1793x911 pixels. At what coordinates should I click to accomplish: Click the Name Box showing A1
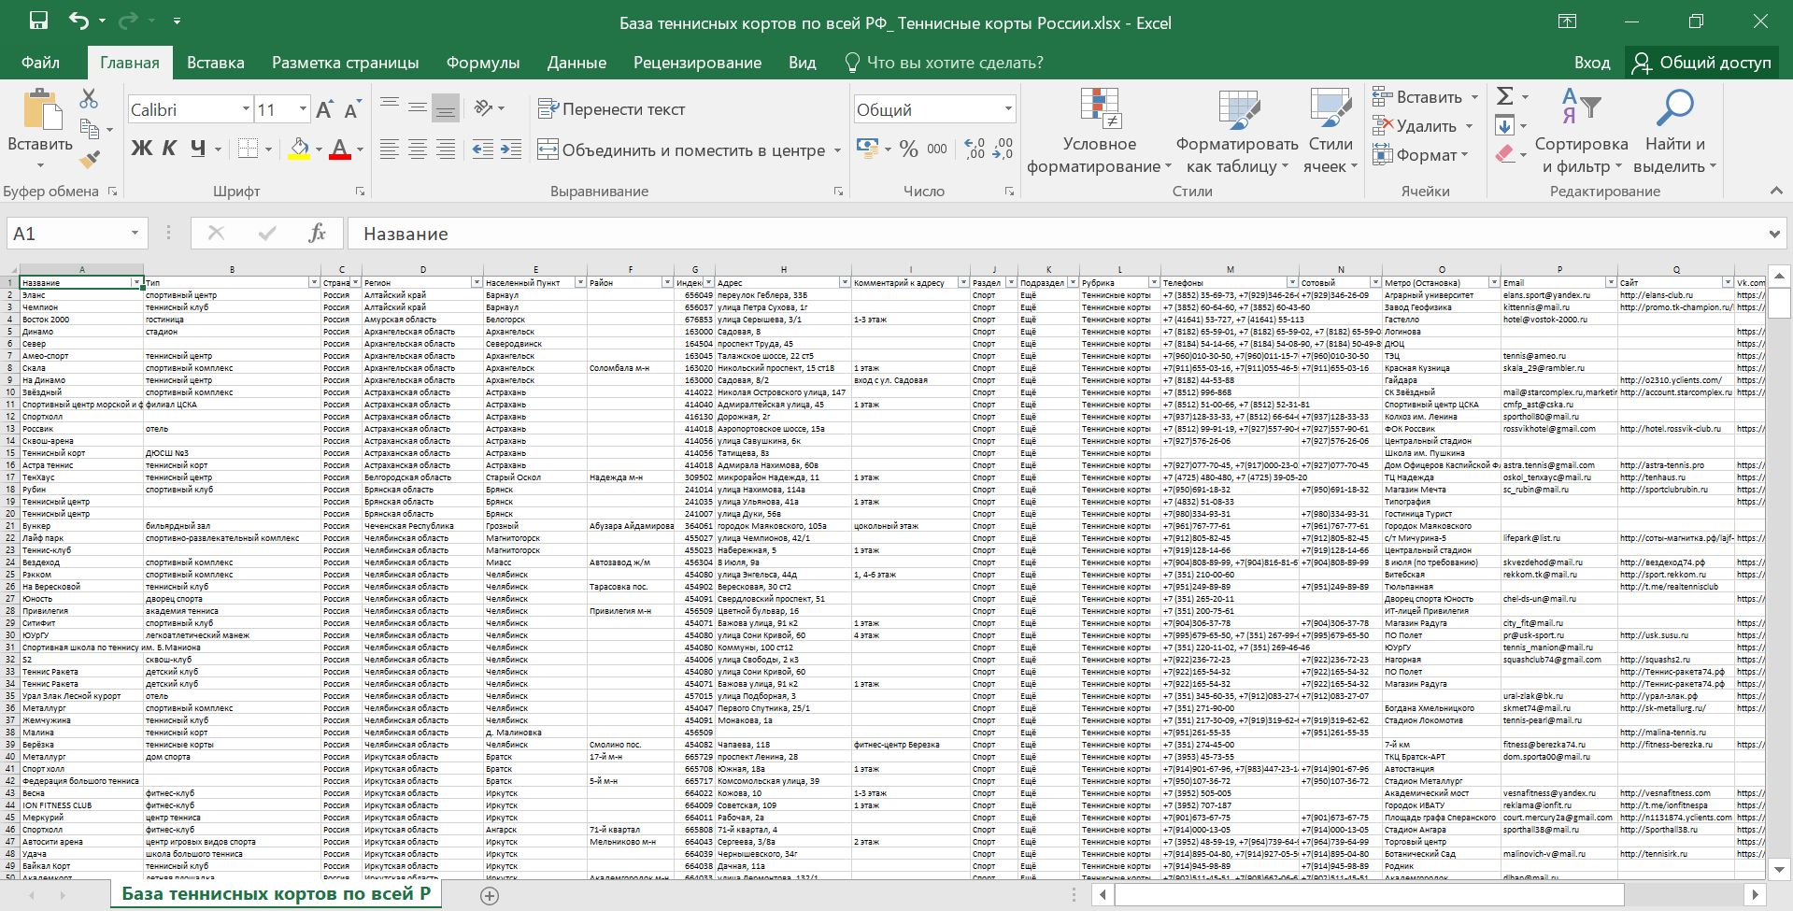[65, 234]
